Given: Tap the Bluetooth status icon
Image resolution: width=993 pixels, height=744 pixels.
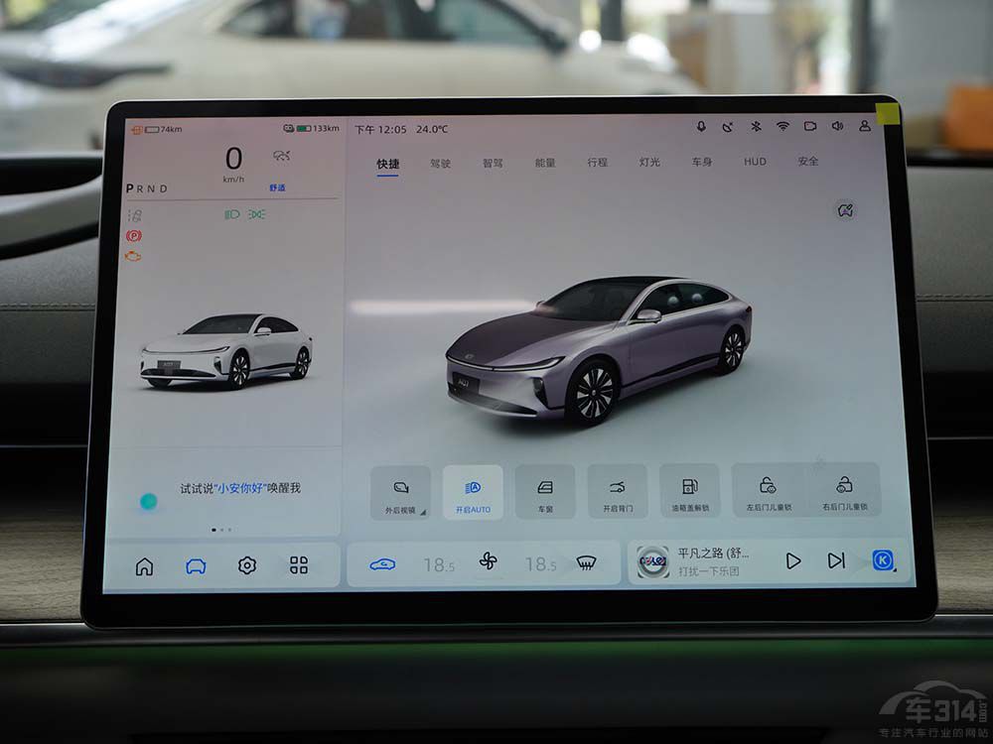Looking at the screenshot, I should coord(755,127).
